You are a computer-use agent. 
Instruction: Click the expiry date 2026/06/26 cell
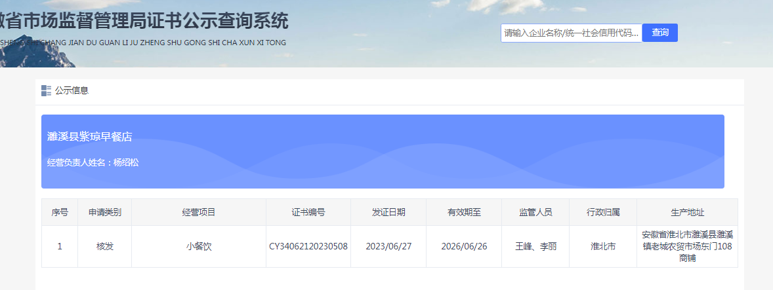pyautogui.click(x=464, y=247)
